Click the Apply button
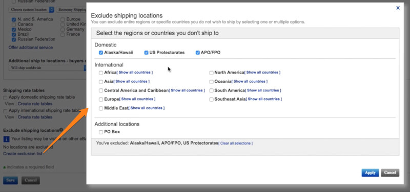 tap(370, 173)
